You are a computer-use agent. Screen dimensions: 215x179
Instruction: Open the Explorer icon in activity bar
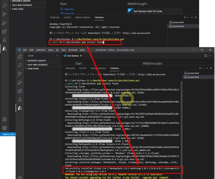click(20, 57)
